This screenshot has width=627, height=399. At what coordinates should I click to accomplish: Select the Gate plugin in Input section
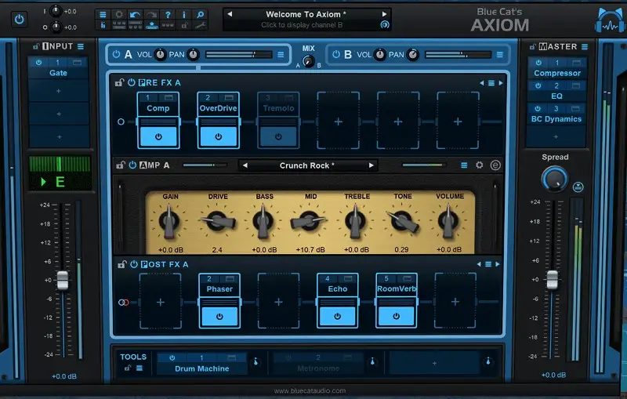tap(58, 73)
